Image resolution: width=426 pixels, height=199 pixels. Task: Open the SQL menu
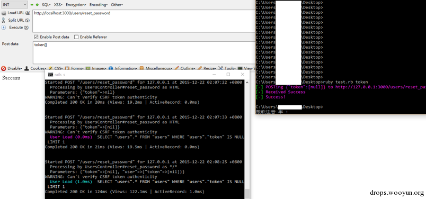point(46,5)
